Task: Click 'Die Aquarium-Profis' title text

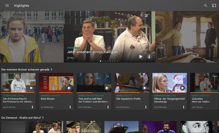Action: (x=128, y=99)
